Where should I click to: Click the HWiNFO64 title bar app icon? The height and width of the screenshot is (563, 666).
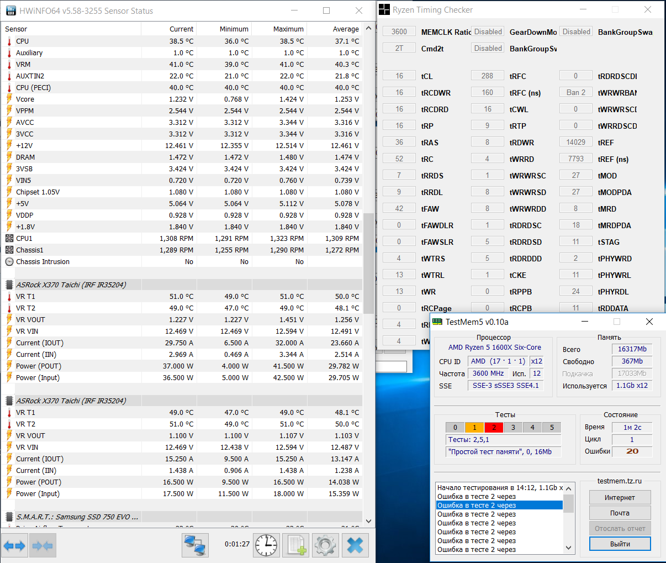10,10
